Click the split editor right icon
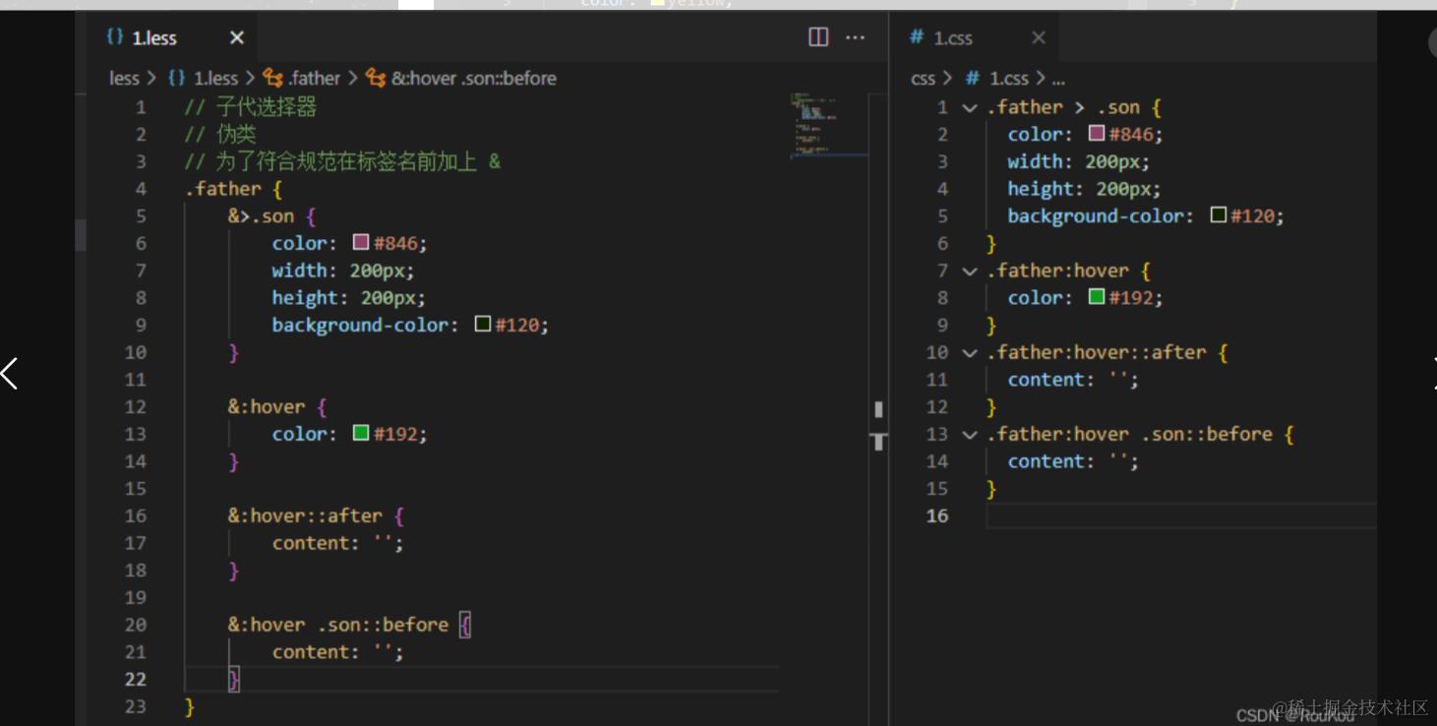Image resolution: width=1437 pixels, height=726 pixels. click(818, 37)
